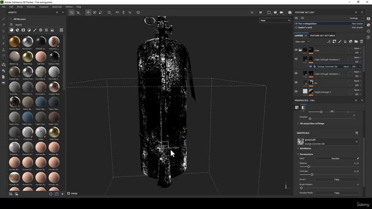Open the File menu
The height and width of the screenshot is (209, 372).
point(3,7)
